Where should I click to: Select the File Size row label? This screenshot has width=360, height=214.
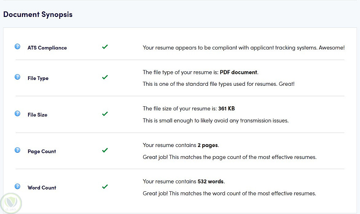pyautogui.click(x=37, y=115)
